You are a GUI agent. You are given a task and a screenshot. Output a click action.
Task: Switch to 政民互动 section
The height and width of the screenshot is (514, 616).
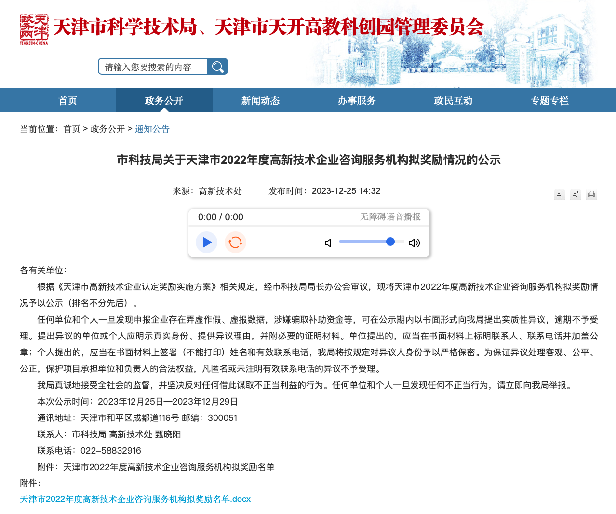[x=453, y=101]
